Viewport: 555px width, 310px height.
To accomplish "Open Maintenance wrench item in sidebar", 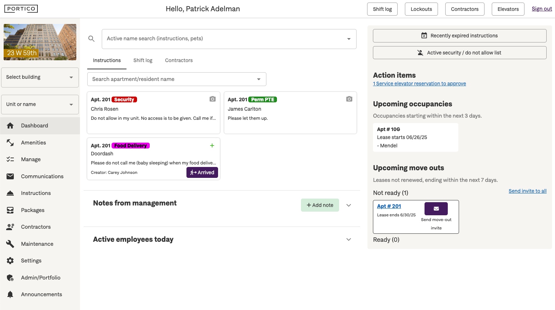I will point(37,244).
